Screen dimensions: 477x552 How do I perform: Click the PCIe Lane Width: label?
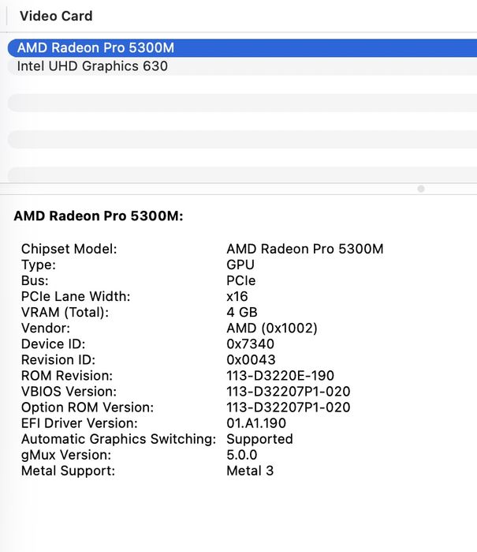click(x=76, y=296)
